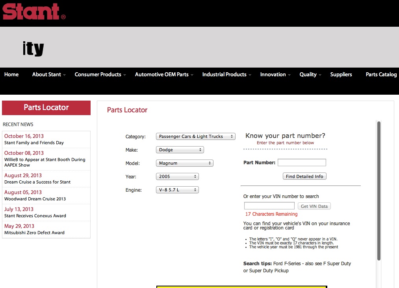Click the Get VIN Data button
The height and width of the screenshot is (288, 399).
pos(314,206)
